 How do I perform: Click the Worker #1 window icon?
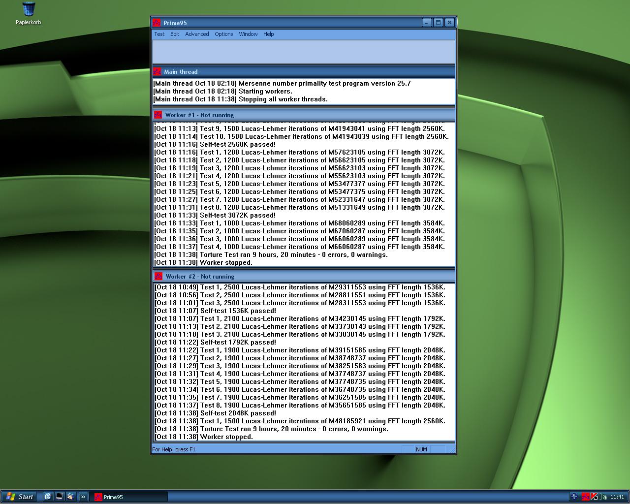click(x=158, y=115)
